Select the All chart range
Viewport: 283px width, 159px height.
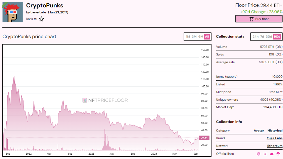click(x=207, y=37)
